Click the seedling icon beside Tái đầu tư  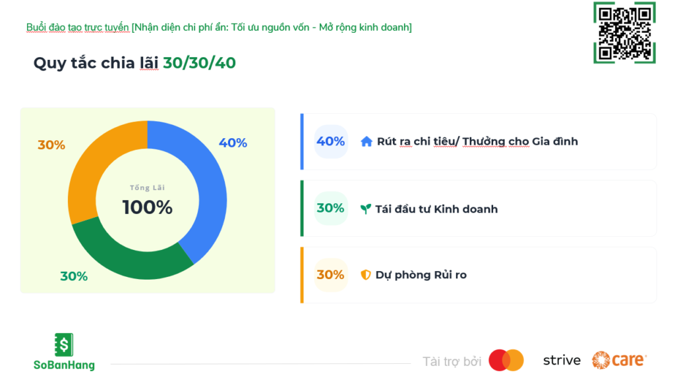[x=366, y=209]
